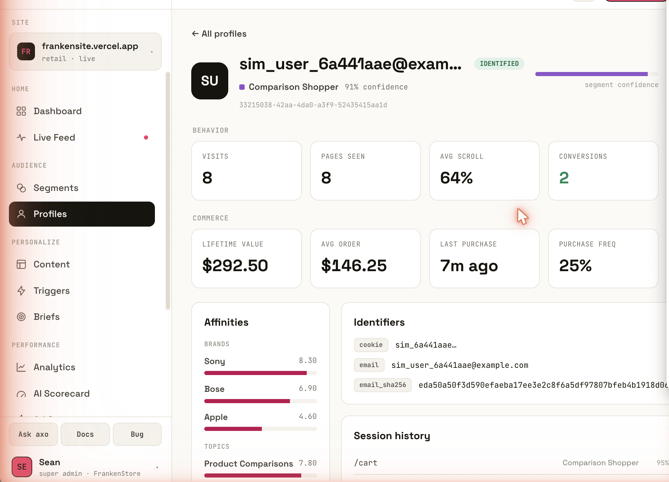This screenshot has height=482, width=669.
Task: Click the /cart session history row
Action: point(511,463)
